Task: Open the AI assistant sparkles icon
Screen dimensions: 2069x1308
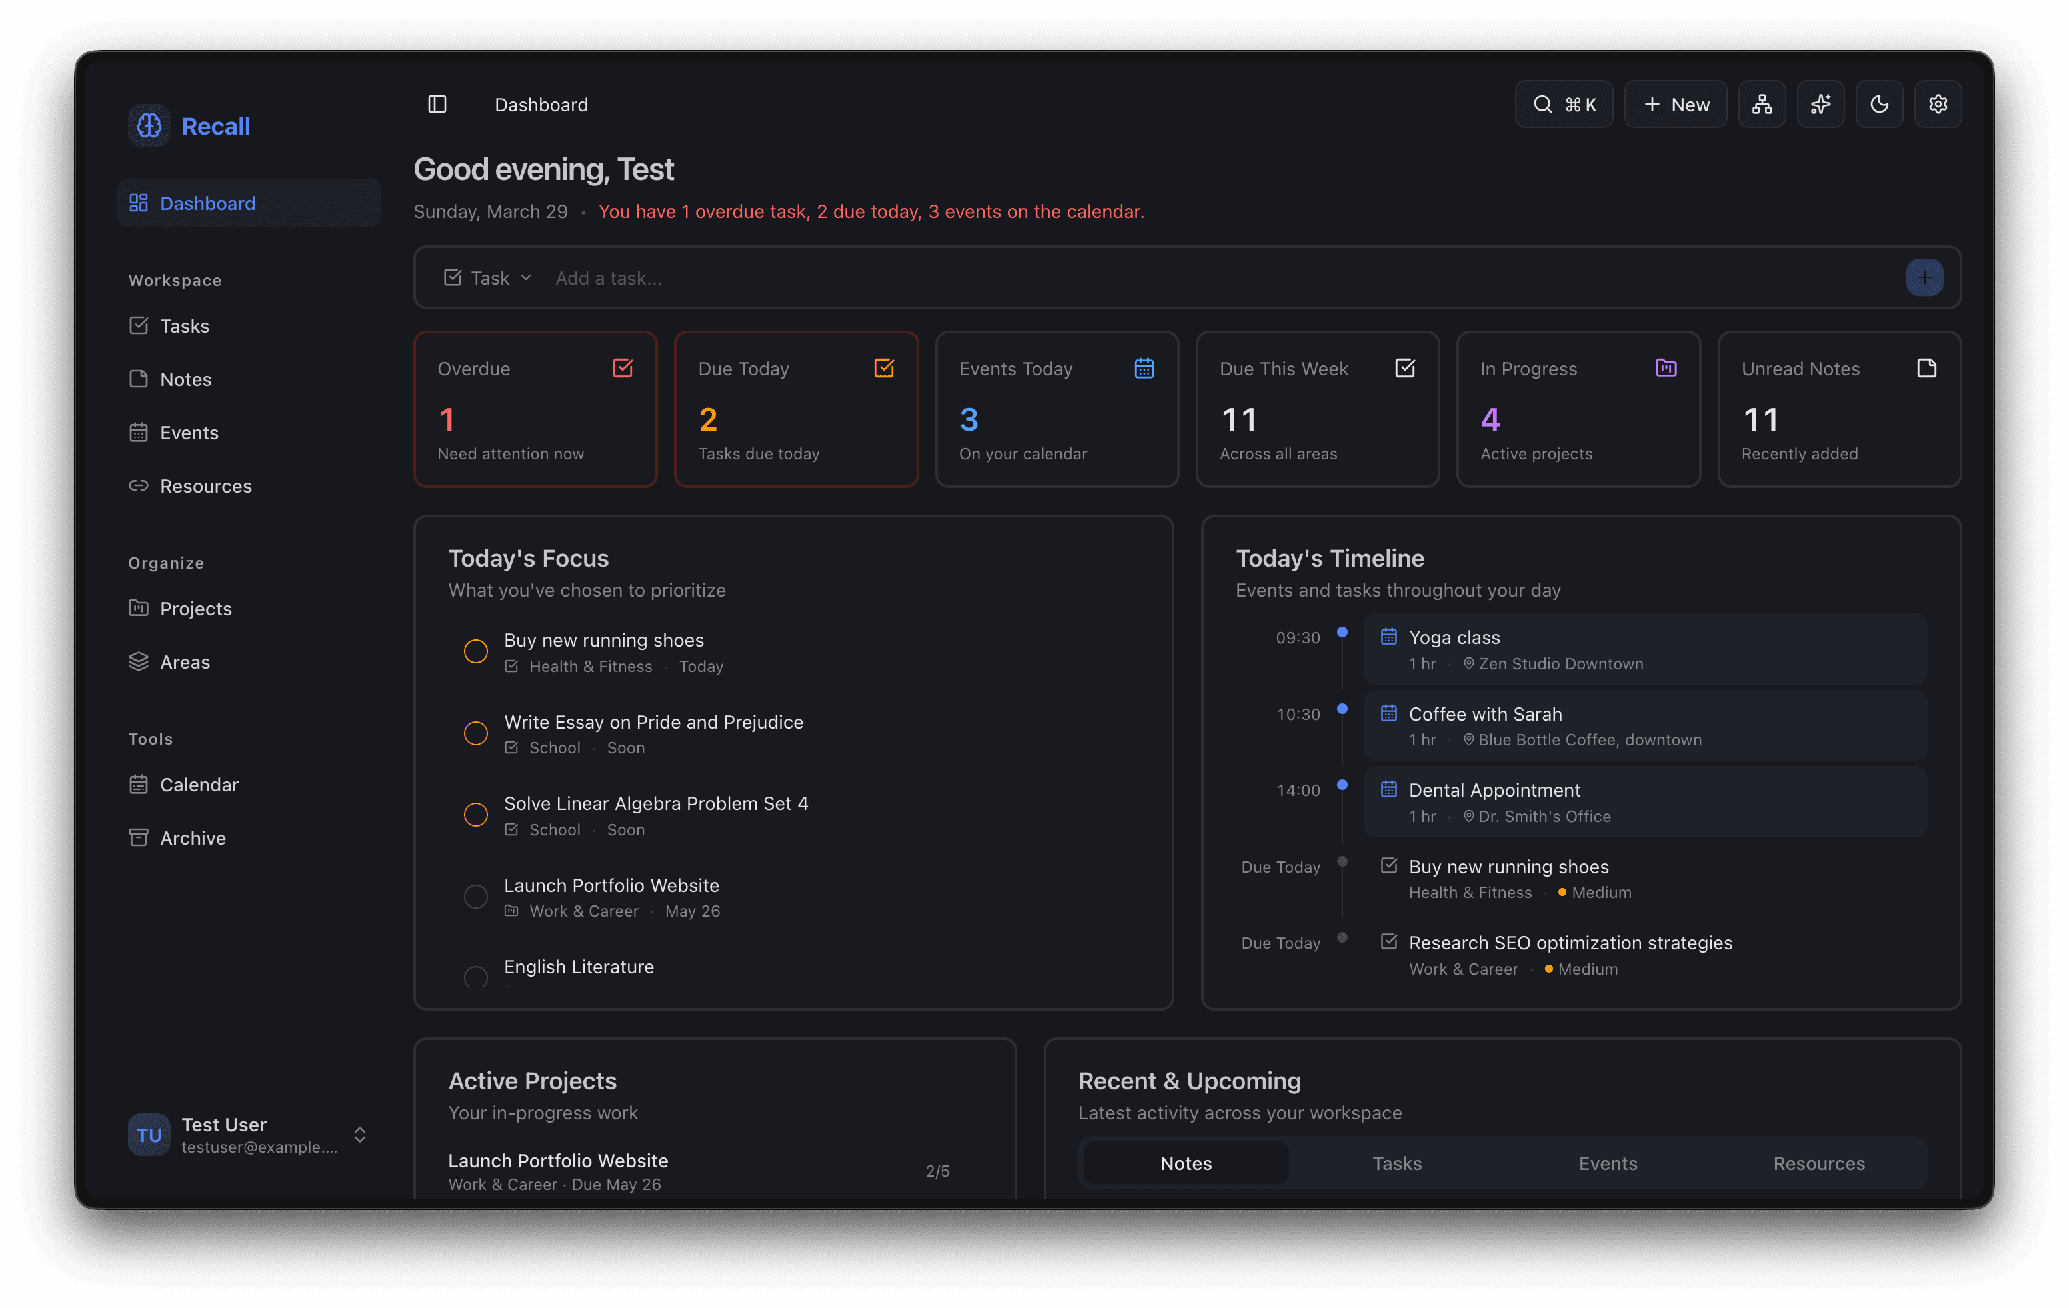Action: point(1820,104)
